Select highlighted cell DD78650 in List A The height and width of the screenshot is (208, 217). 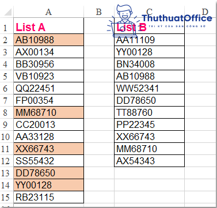pyautogui.click(x=49, y=173)
